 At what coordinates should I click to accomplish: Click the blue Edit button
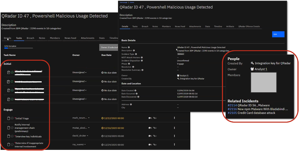click(278, 34)
